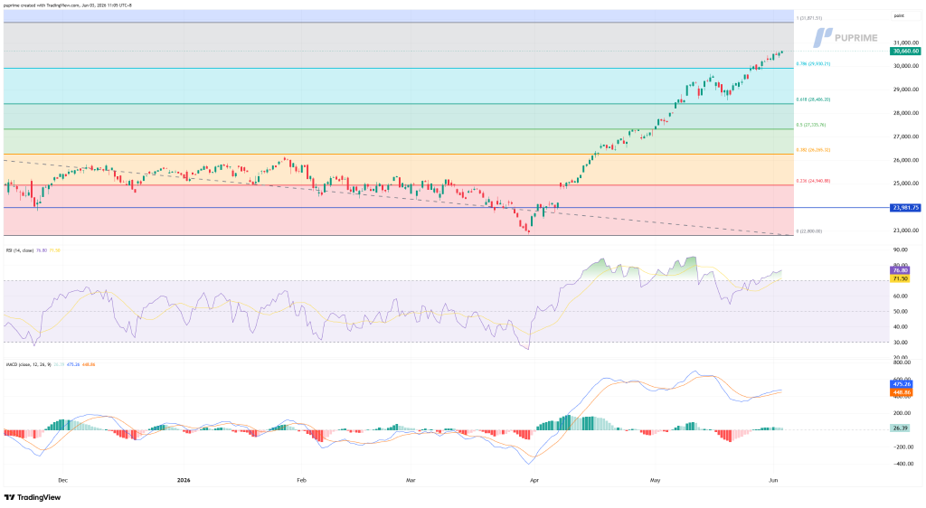Click the Fibonacci 0.618 level label
The width and height of the screenshot is (926, 508).
(x=813, y=99)
